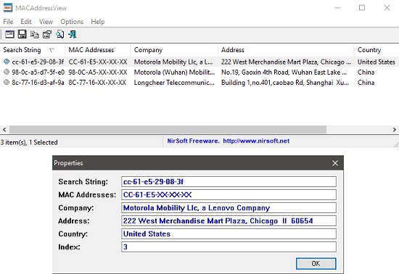Select row 98-0c-a5-d7-5f-e0 search string
Viewport: 399px width, 274px height.
tap(38, 72)
